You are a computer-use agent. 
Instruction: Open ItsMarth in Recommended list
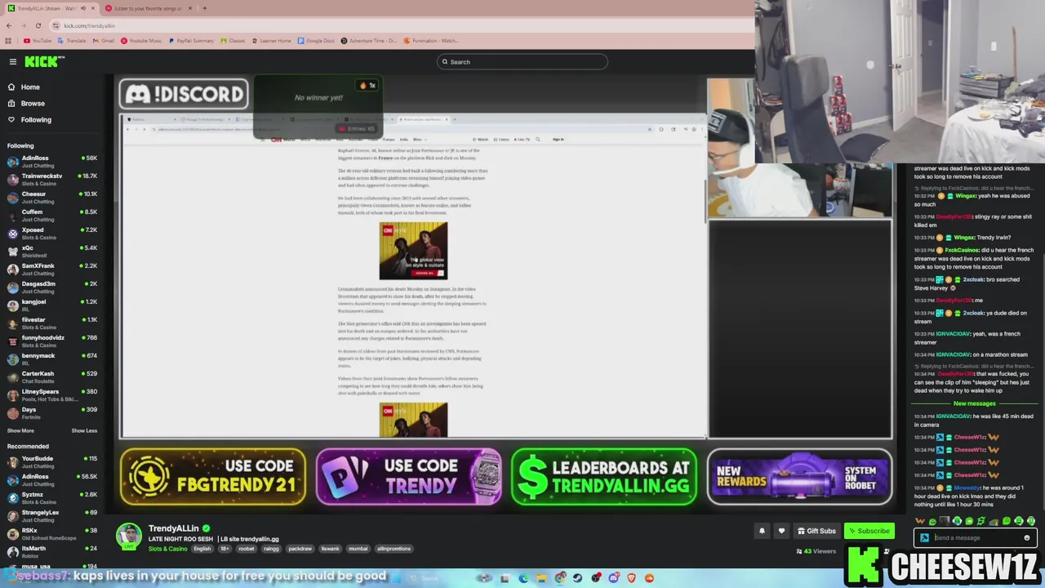52,551
